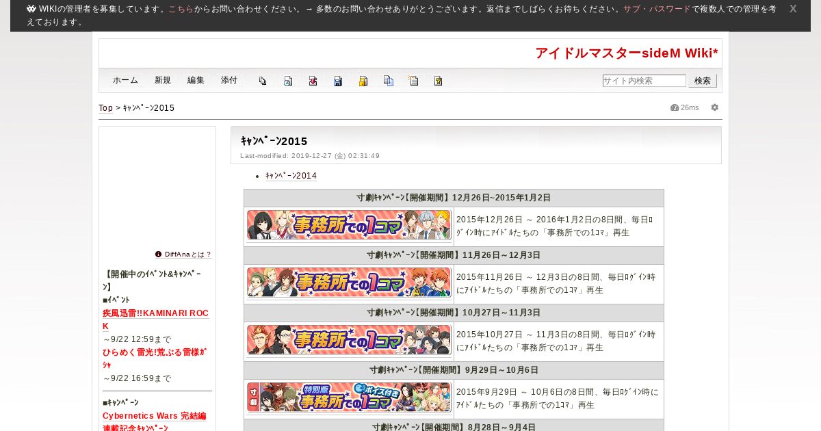Image resolution: width=821 pixels, height=431 pixels.
Task: Select the 2015年11月26日 description cell
Action: (559, 284)
